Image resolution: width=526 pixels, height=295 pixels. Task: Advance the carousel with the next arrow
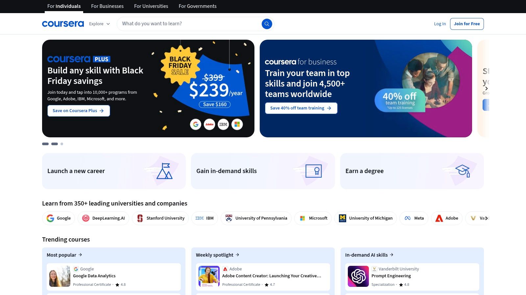[486, 88]
